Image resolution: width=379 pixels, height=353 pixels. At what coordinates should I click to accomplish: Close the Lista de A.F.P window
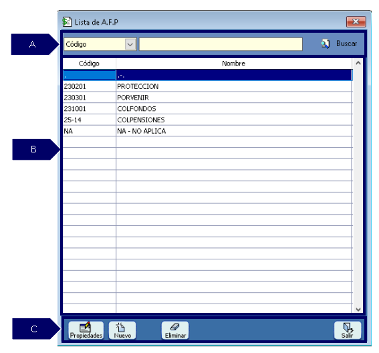coord(356,22)
